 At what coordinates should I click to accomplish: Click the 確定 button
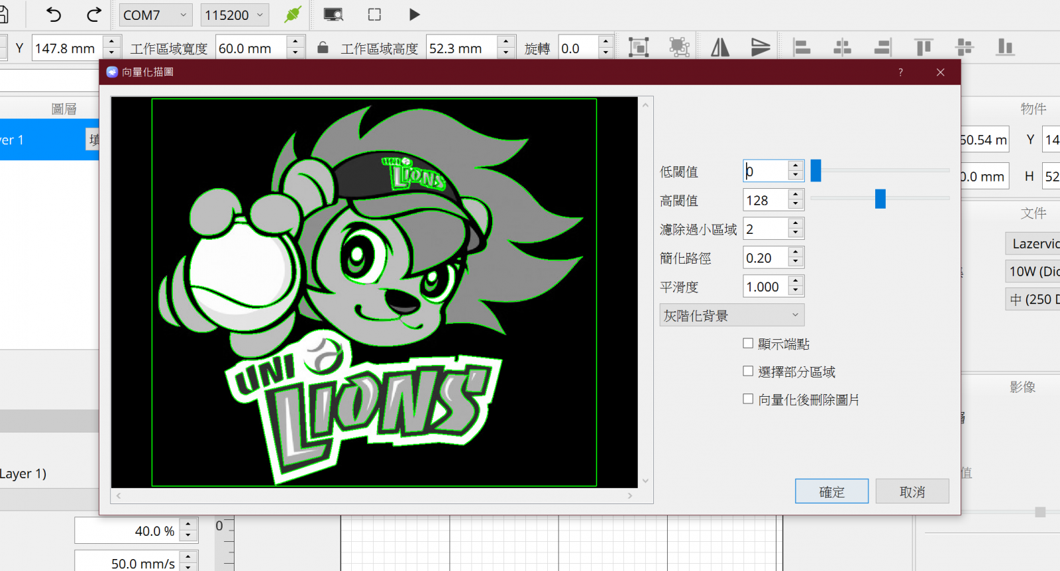(x=831, y=492)
